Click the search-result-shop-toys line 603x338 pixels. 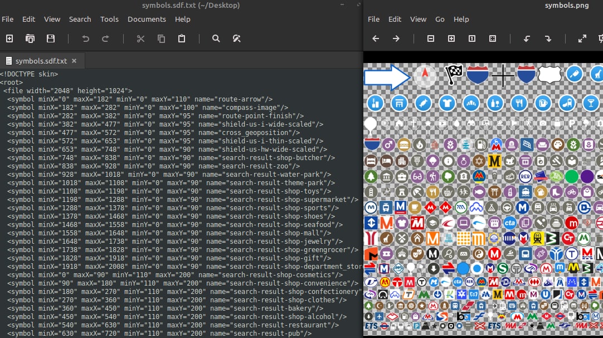[x=169, y=191]
